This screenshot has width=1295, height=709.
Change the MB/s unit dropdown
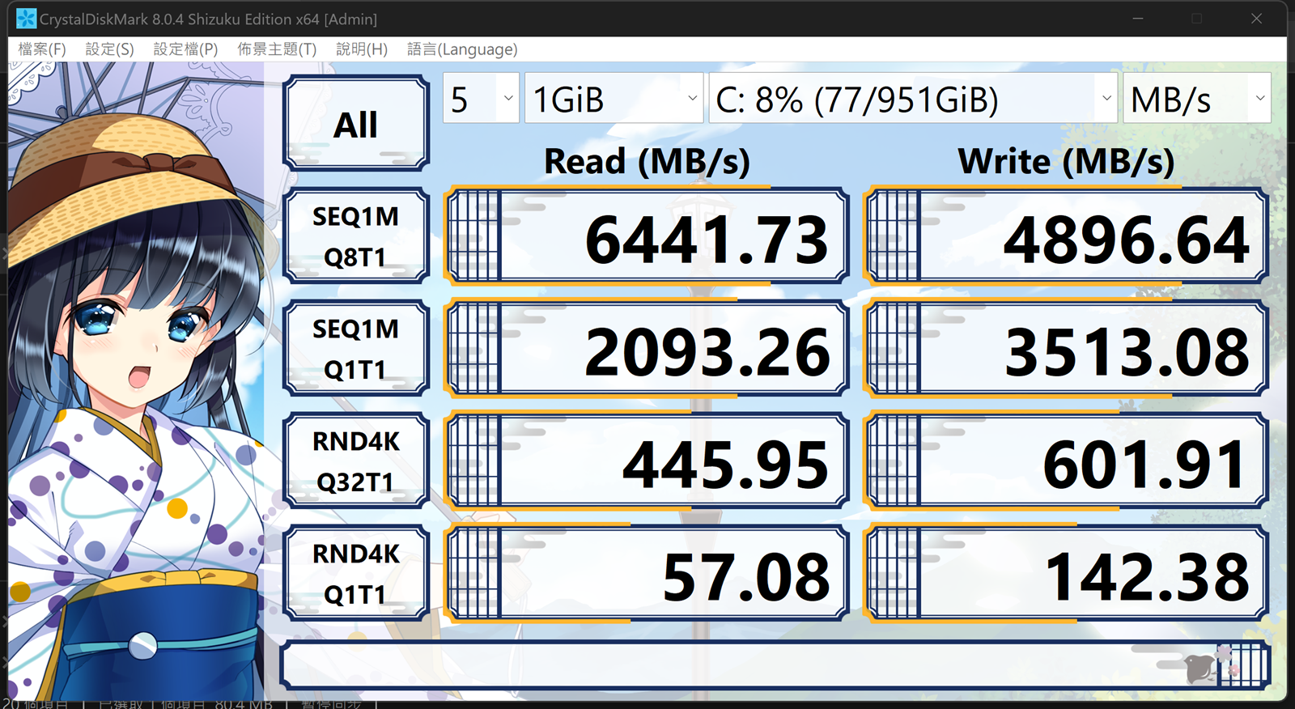[x=1196, y=99]
